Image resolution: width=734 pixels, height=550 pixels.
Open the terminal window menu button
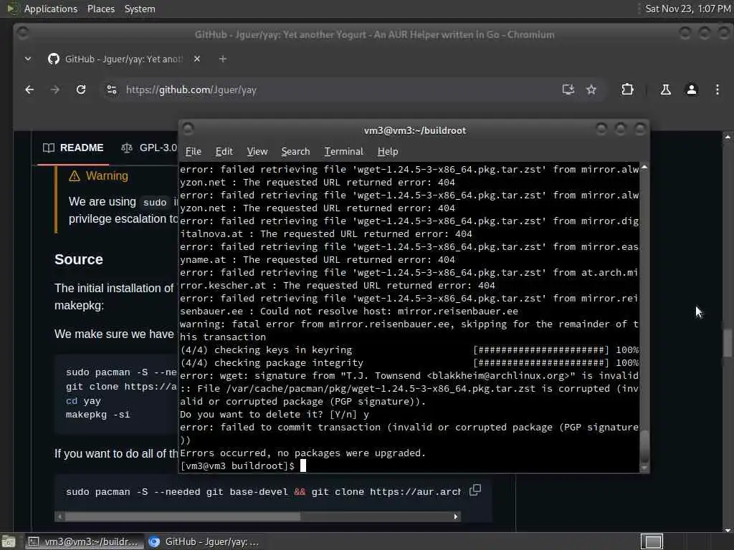click(189, 129)
